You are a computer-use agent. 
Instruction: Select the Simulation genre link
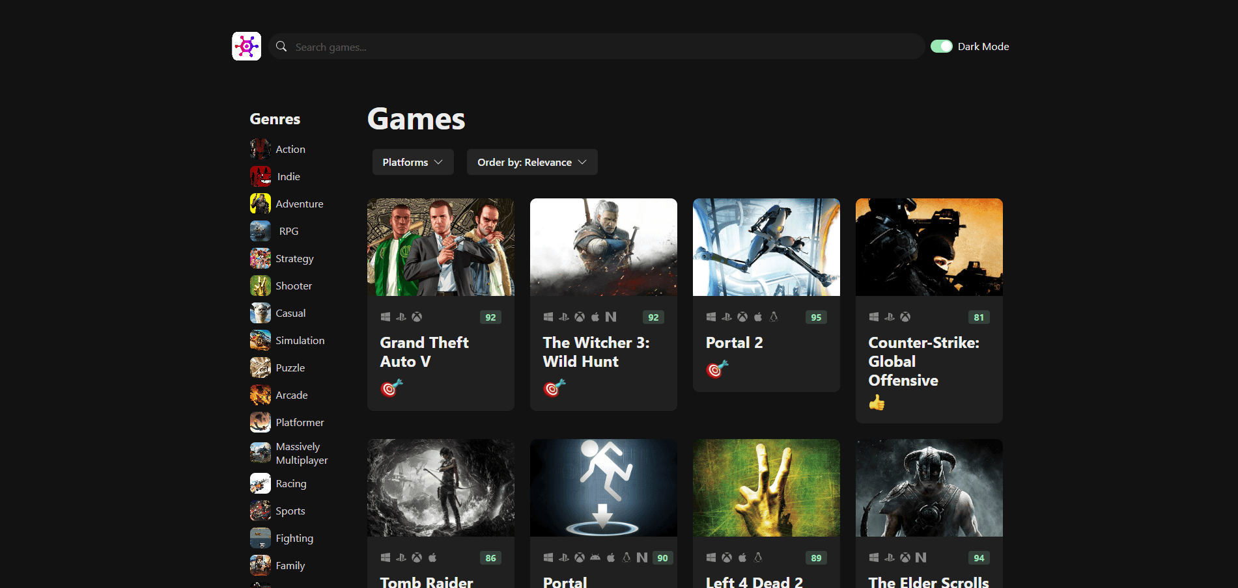[x=300, y=340]
